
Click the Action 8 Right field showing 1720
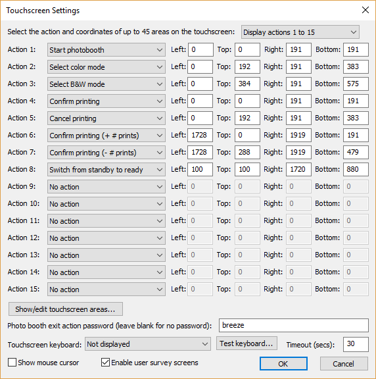tap(298, 170)
